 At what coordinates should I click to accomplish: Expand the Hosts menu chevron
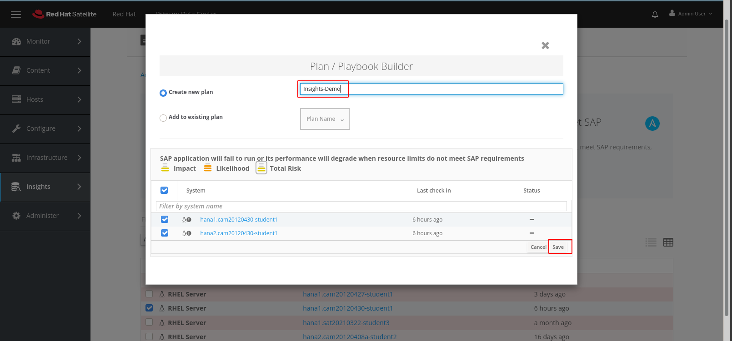(x=79, y=99)
